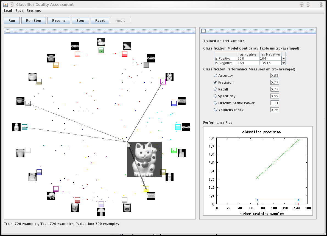Screen dimensions: 327x236
Task: Click the small cat figurine class thumbnail
Action: (170, 77)
